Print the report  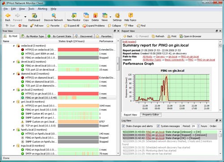click(172, 36)
